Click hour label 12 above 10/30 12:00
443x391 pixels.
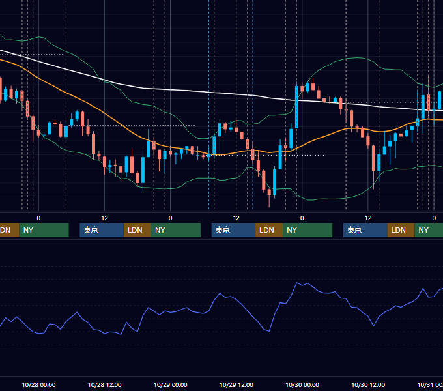pyautogui.click(x=368, y=218)
